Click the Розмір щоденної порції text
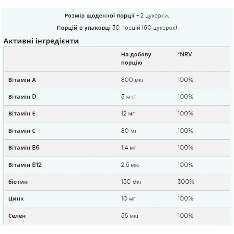 [100, 16]
